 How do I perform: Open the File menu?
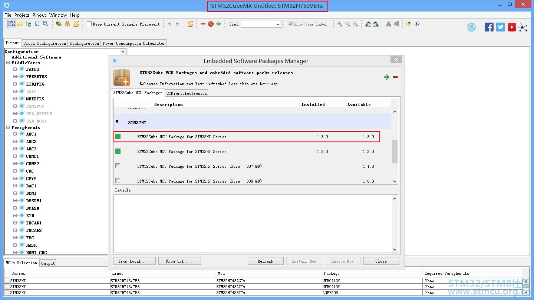tap(8, 15)
